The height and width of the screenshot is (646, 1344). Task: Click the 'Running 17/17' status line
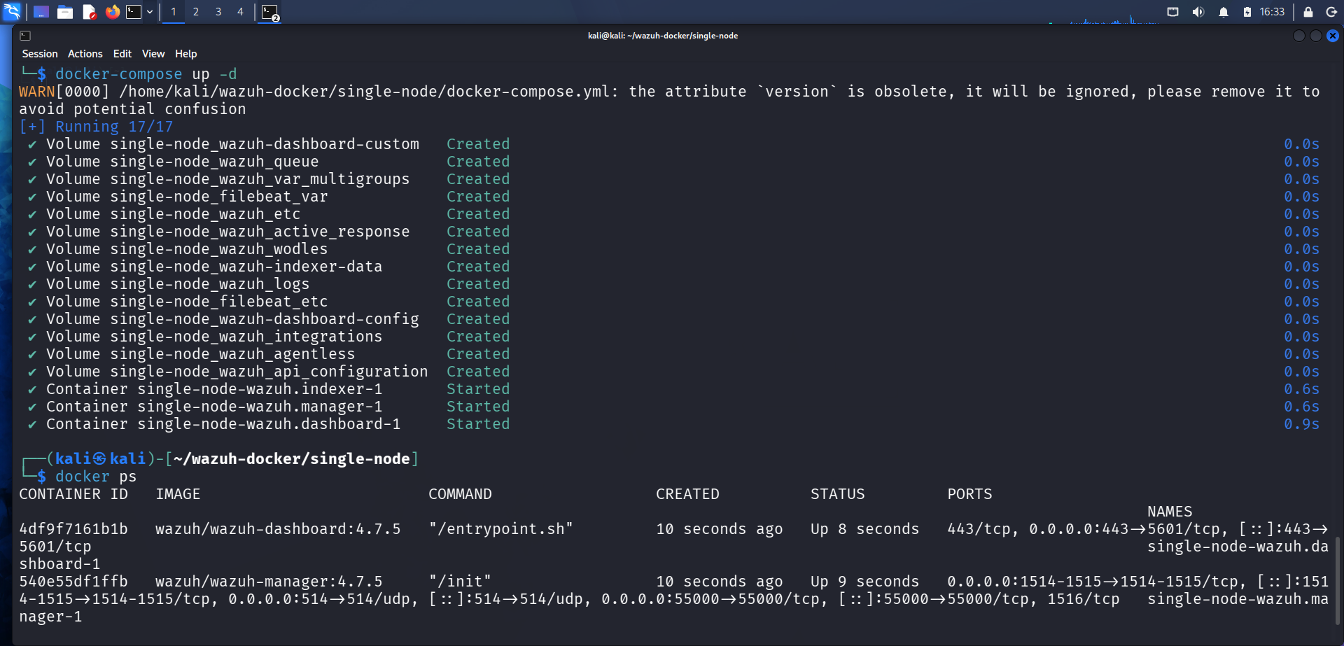pos(114,127)
